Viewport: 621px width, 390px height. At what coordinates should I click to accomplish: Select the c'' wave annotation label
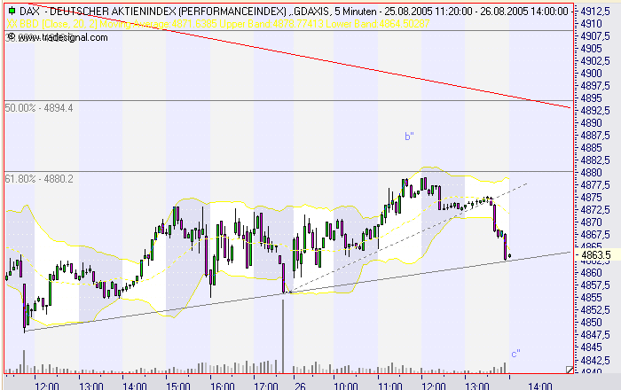pyautogui.click(x=515, y=354)
